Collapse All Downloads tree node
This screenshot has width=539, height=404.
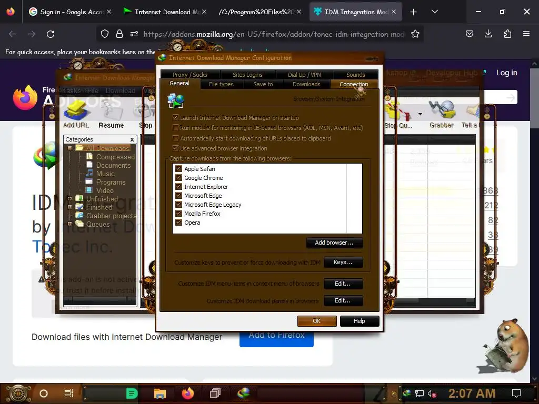[70, 148]
